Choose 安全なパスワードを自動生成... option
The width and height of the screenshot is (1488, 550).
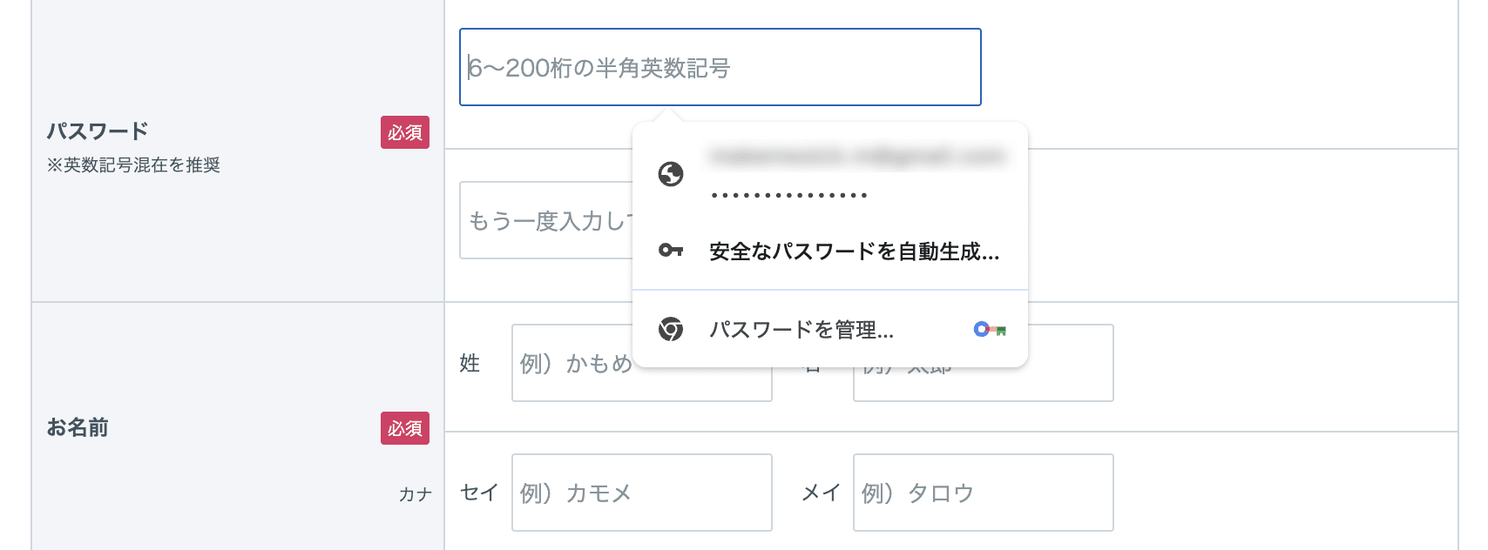[854, 252]
